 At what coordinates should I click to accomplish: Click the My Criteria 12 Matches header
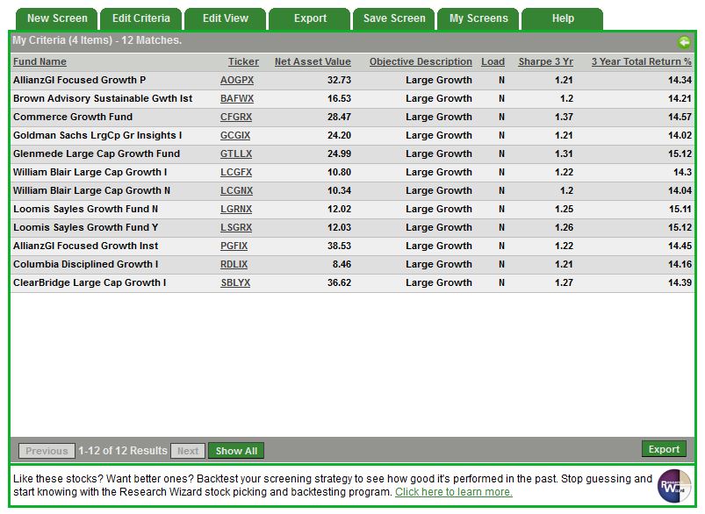pos(97,40)
